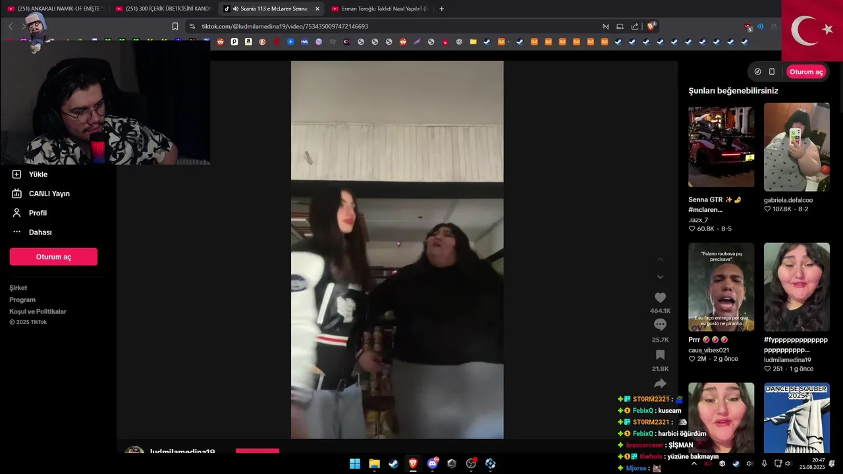The image size is (843, 474).
Task: Click the URL address bar with tiktok.com
Action: (x=395, y=26)
